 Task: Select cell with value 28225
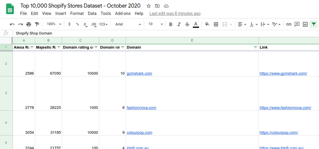(x=49, y=93)
